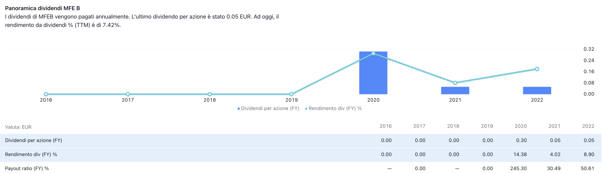Click the 2021 yield line data point
Screen dimensions: 602x174
(x=455, y=83)
